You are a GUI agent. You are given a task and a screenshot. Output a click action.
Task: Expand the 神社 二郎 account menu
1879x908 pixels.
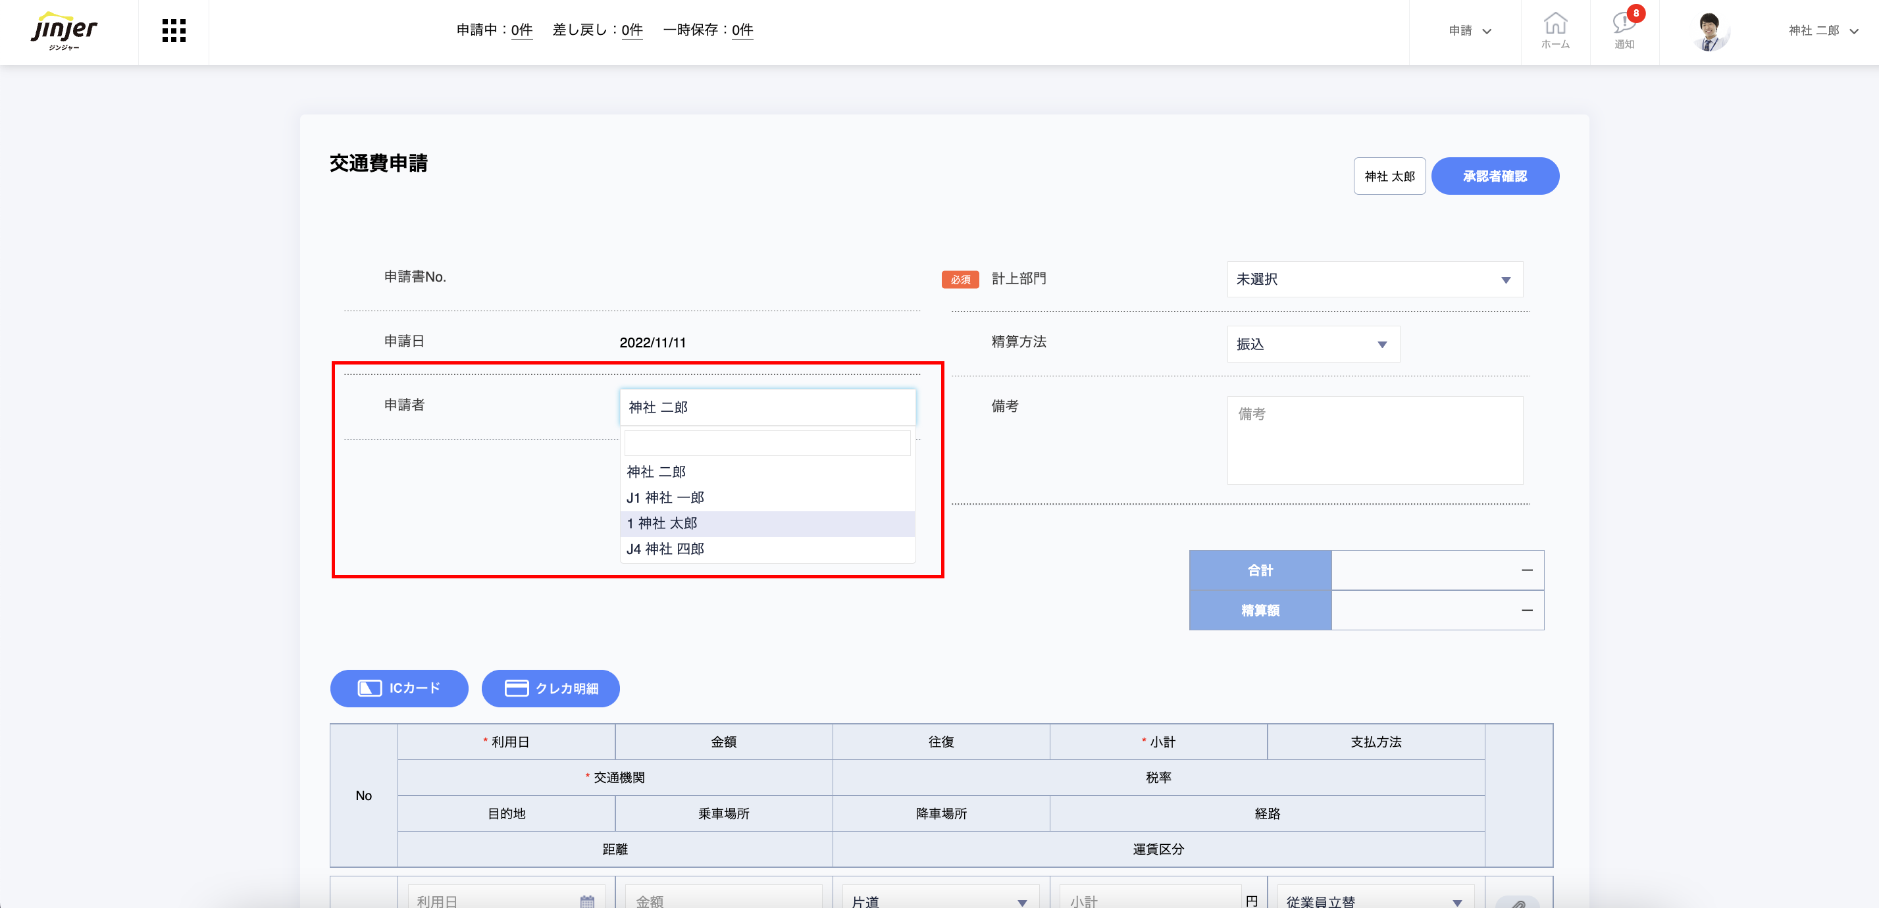(x=1822, y=31)
